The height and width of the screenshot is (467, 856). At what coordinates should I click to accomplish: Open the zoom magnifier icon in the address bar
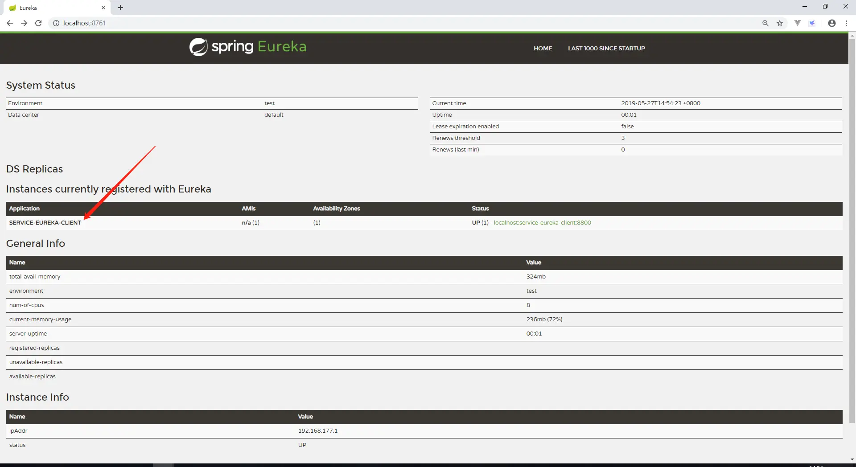pos(765,23)
